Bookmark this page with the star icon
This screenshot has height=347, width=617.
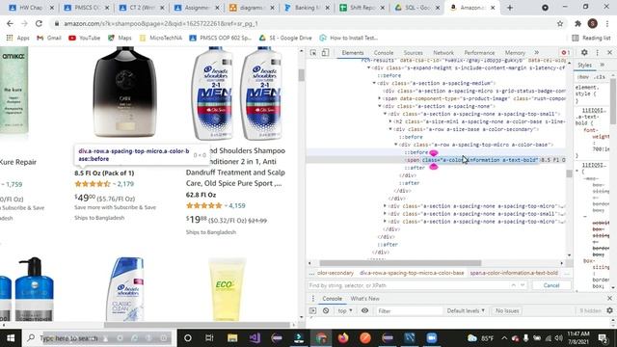coord(560,23)
